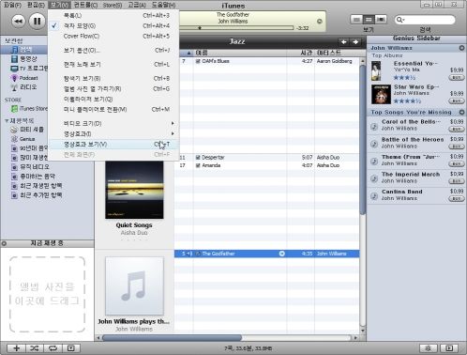Sort by 아티스트 artist column header

[337, 53]
